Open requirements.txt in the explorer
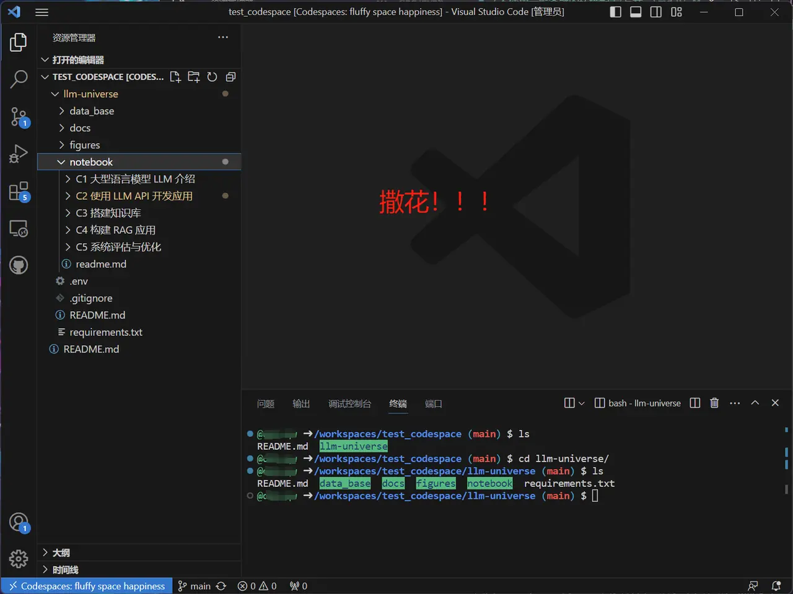The height and width of the screenshot is (594, 793). [x=106, y=332]
